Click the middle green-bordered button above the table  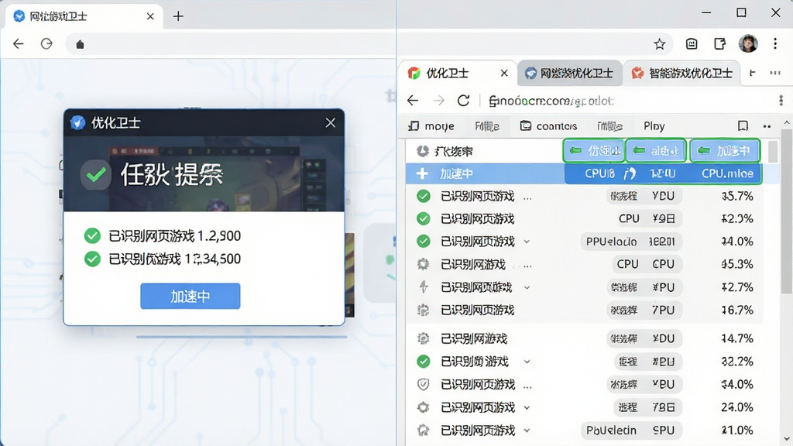pyautogui.click(x=656, y=151)
